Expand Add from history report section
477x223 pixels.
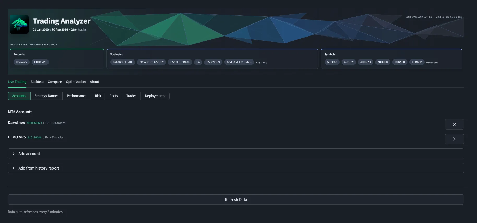coord(236,168)
